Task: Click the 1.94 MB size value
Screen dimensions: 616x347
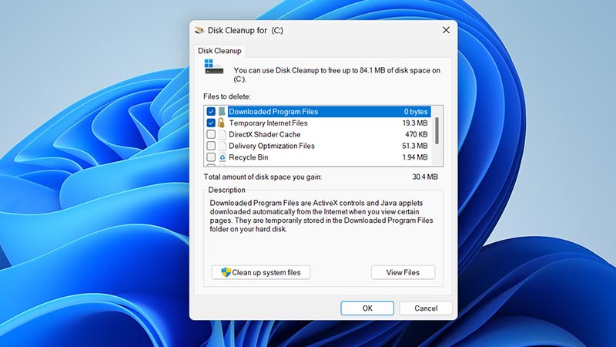Action: pos(415,157)
